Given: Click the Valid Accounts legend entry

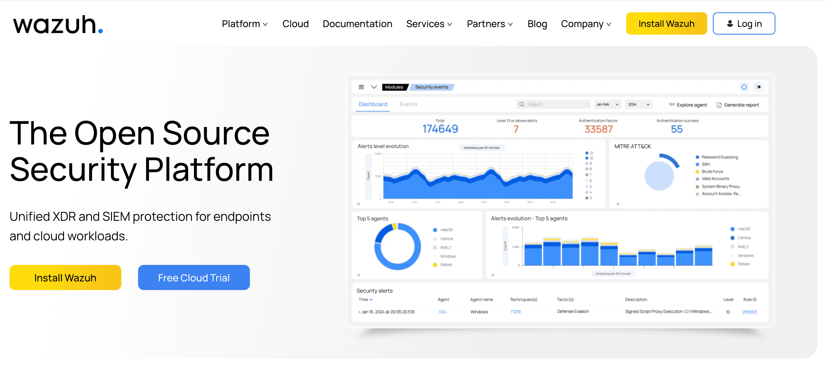Looking at the screenshot, I should click(712, 179).
